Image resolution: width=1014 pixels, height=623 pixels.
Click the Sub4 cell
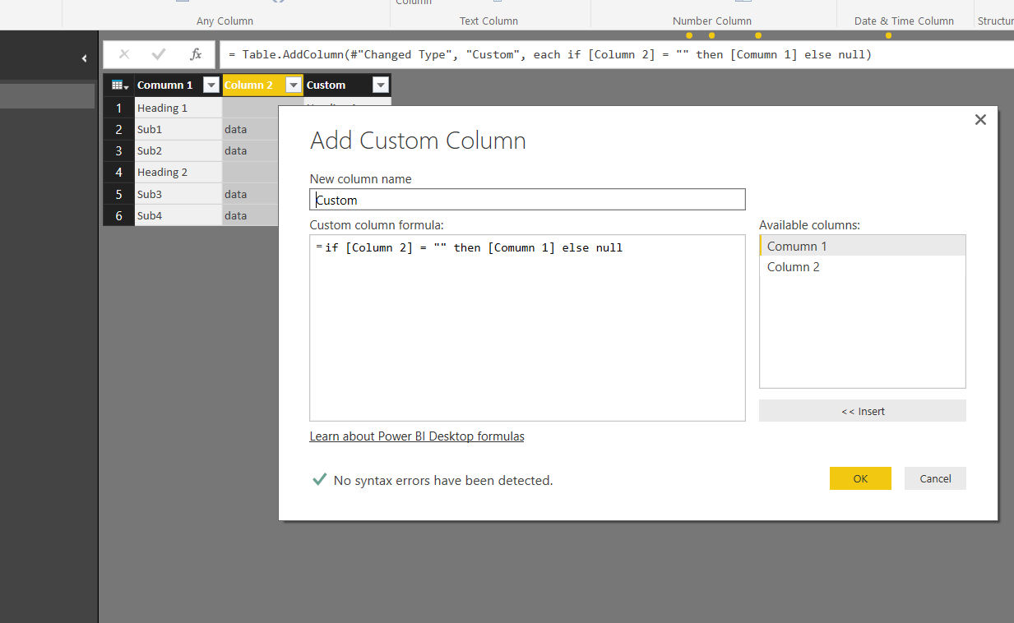[x=178, y=215]
